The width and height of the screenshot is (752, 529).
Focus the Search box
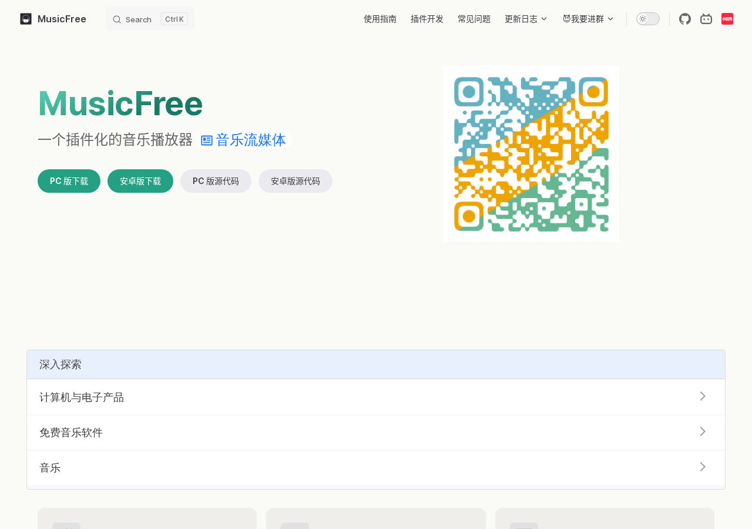(x=150, y=19)
